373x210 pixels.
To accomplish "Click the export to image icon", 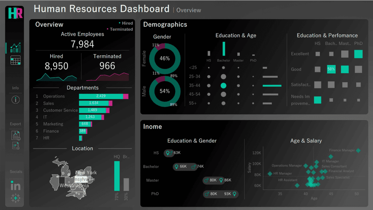I will click(x=16, y=145).
